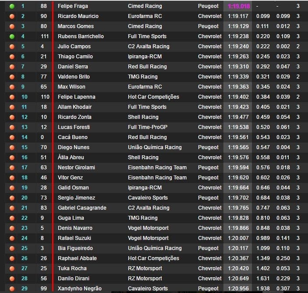This screenshot has width=308, height=293.
Task: Click green status dot for Rubens Barrichello
Action: click(12, 36)
